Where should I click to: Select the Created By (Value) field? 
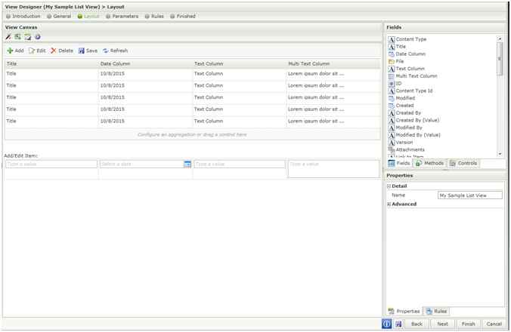414,121
